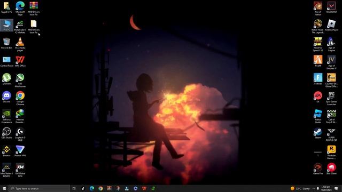
Task: Open MSI Afterburner shortcut
Action: pyautogui.click(x=20, y=81)
